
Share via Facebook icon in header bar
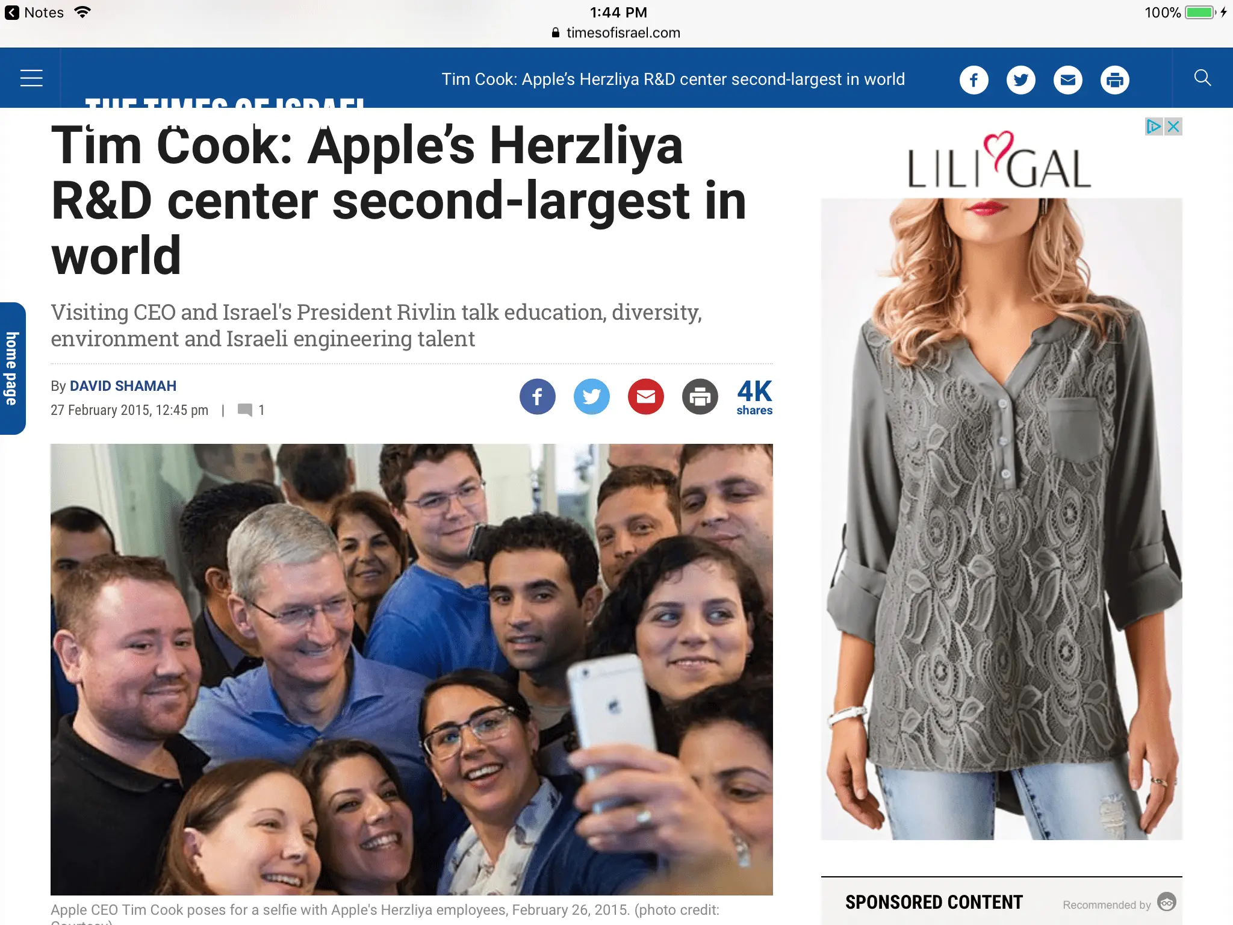974,79
